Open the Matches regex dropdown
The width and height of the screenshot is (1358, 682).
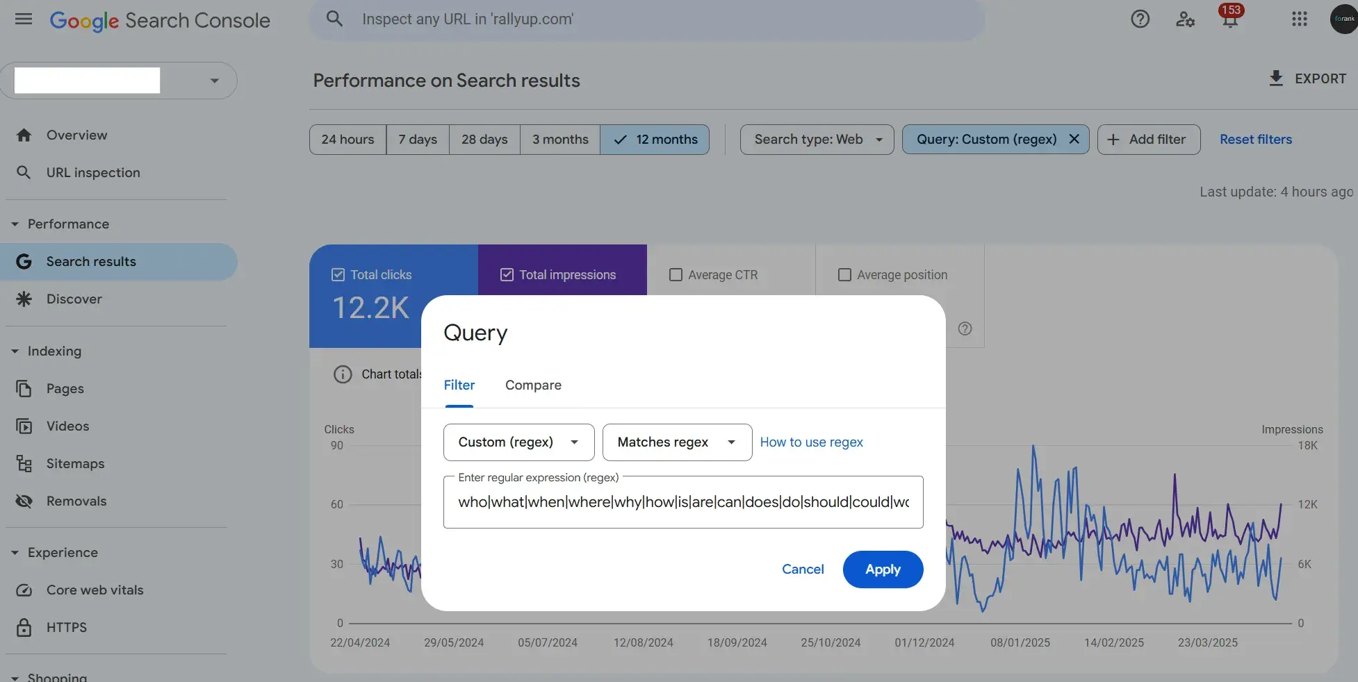pyautogui.click(x=676, y=442)
